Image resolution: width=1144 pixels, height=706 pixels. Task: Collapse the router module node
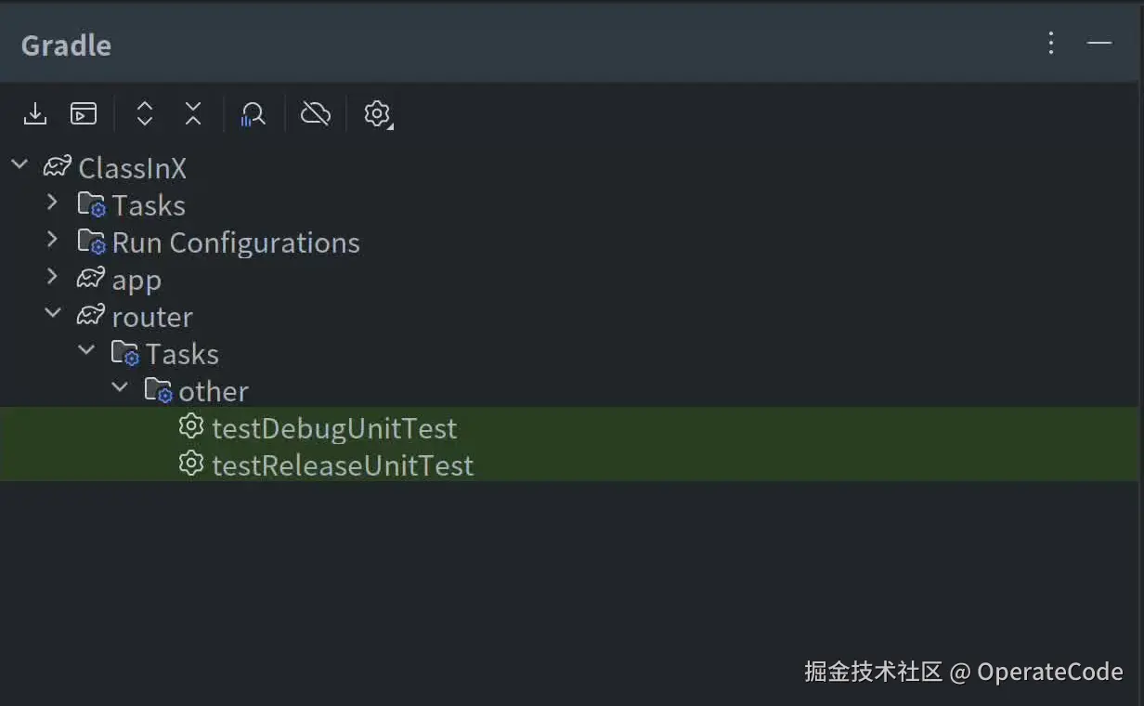(x=53, y=315)
